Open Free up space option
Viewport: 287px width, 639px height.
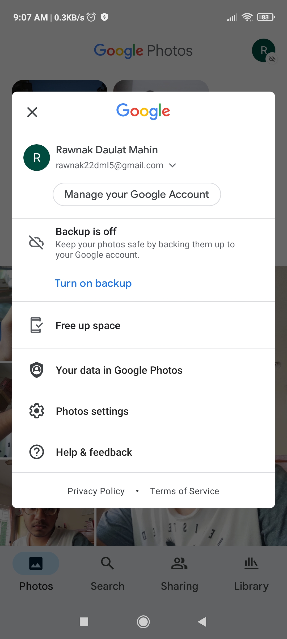[x=143, y=325]
